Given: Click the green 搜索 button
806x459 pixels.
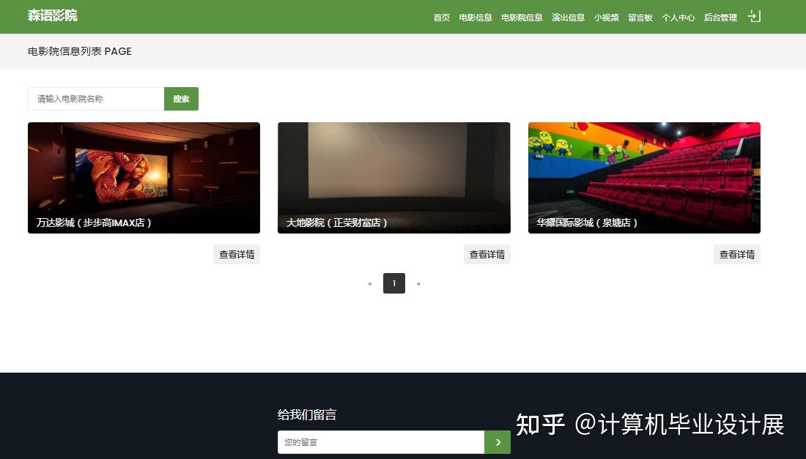Looking at the screenshot, I should coord(182,99).
